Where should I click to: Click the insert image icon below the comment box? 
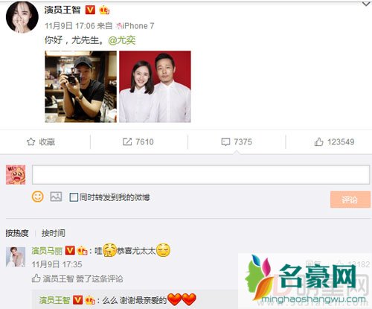(56, 197)
